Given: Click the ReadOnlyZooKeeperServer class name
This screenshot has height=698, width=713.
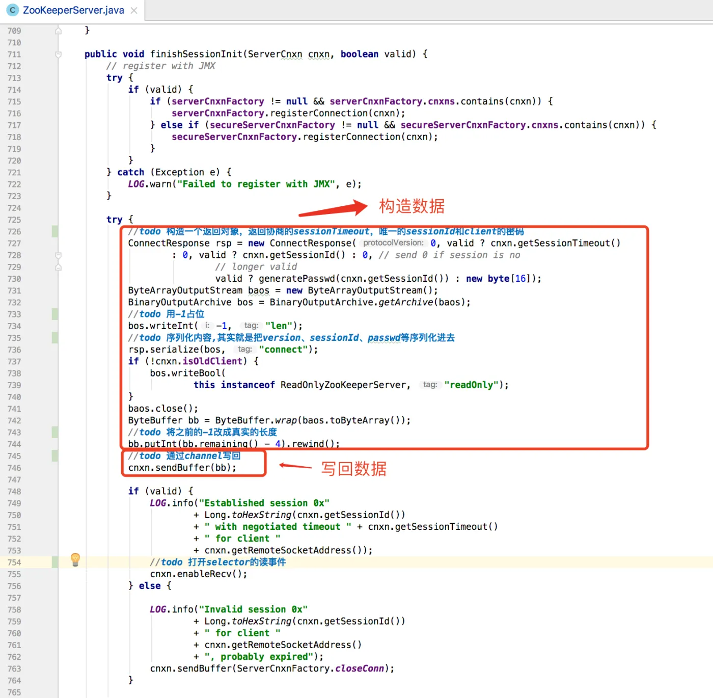Looking at the screenshot, I should pos(344,385).
